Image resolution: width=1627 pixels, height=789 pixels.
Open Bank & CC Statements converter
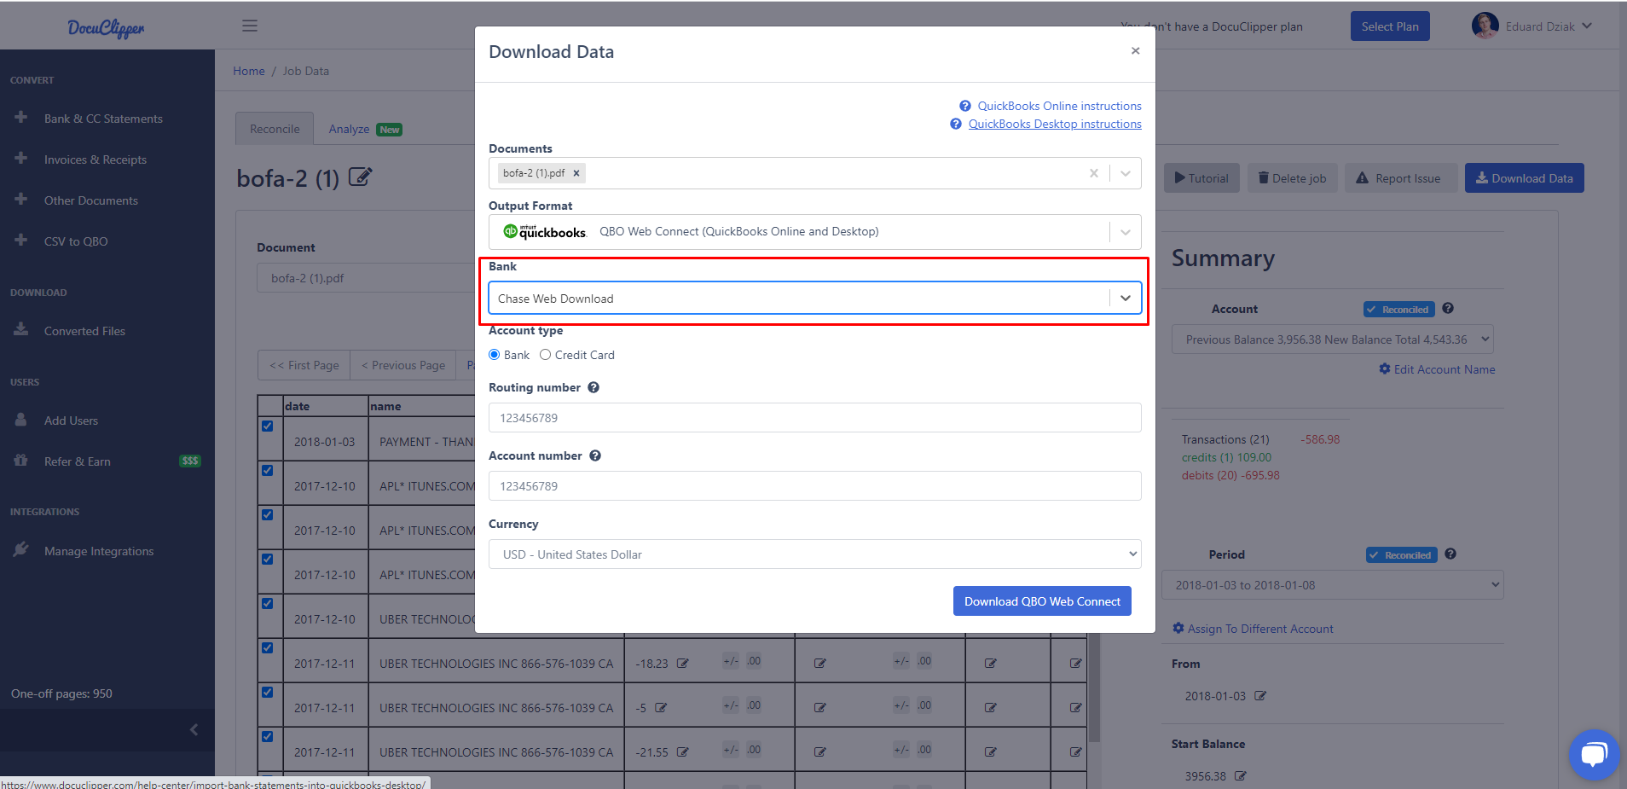click(x=103, y=119)
